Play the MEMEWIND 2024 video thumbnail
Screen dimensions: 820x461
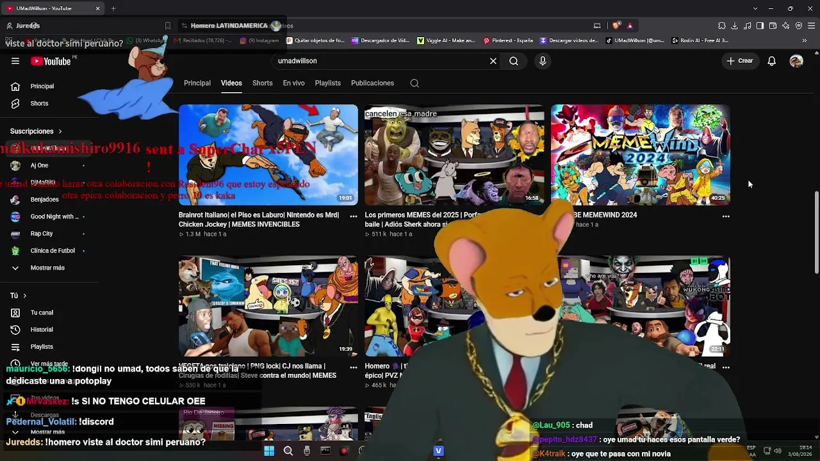tap(641, 155)
